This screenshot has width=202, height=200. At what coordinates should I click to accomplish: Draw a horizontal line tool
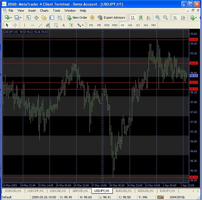32,25
